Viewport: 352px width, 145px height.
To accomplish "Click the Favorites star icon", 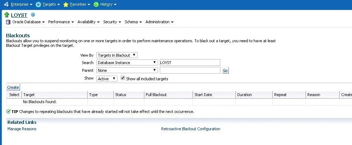I will pyautogui.click(x=66, y=5).
